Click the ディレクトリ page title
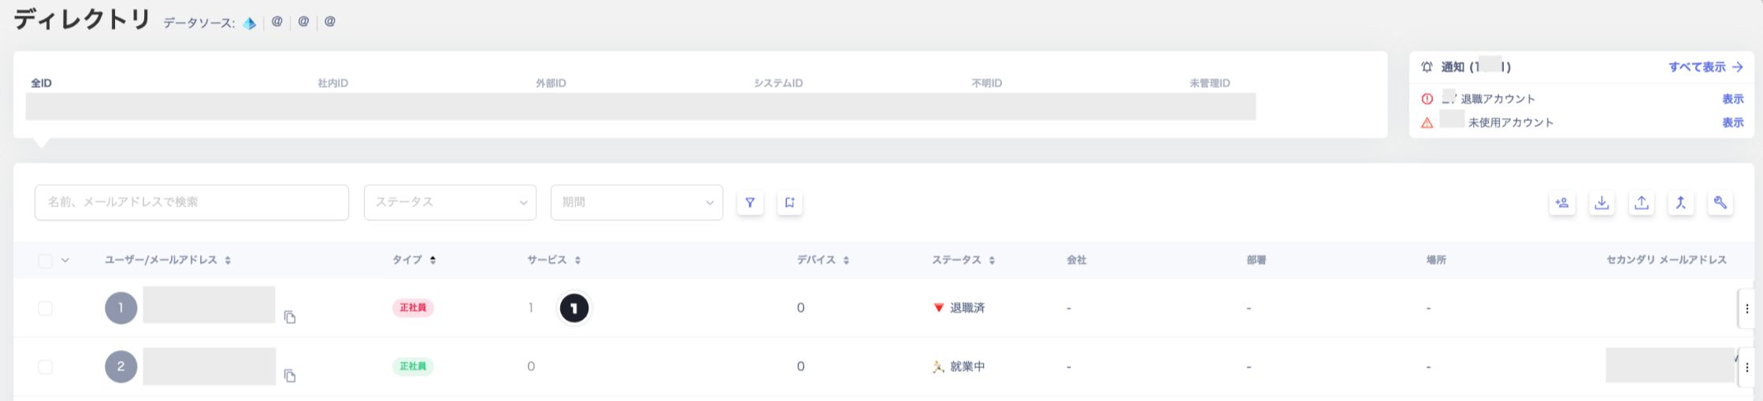 82,20
